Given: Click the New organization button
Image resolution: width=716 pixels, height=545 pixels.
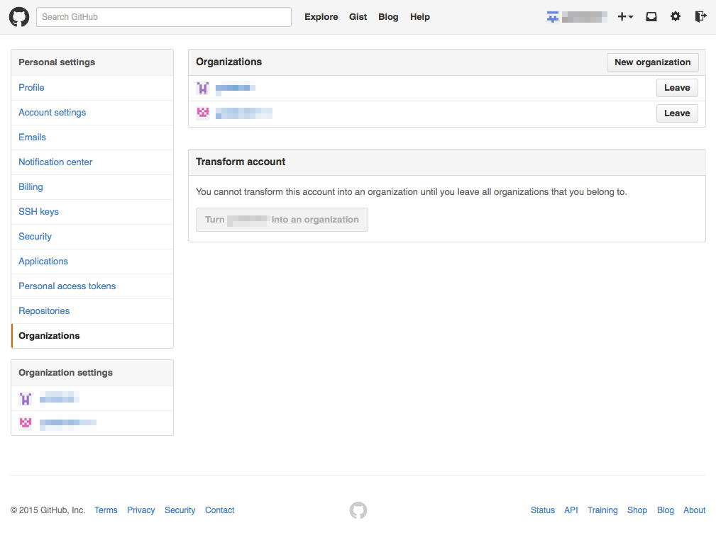Looking at the screenshot, I should (651, 62).
